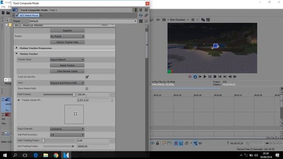Toggle Auto Ripple icon in timeline toolbar
This screenshot has height=159, width=283.
187,143
